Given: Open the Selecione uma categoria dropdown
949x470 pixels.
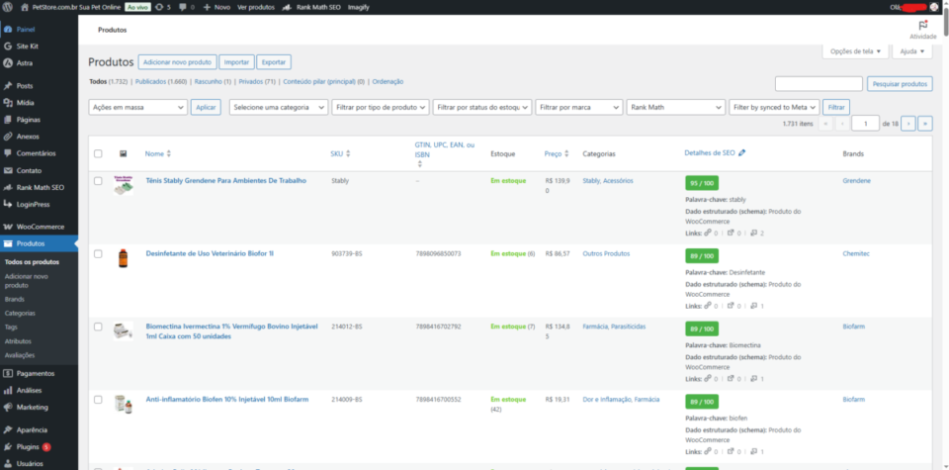Looking at the screenshot, I should (279, 107).
